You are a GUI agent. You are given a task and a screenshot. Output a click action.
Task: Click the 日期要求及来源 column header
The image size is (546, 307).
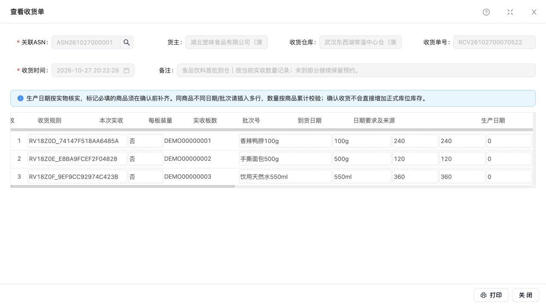pyautogui.click(x=374, y=121)
